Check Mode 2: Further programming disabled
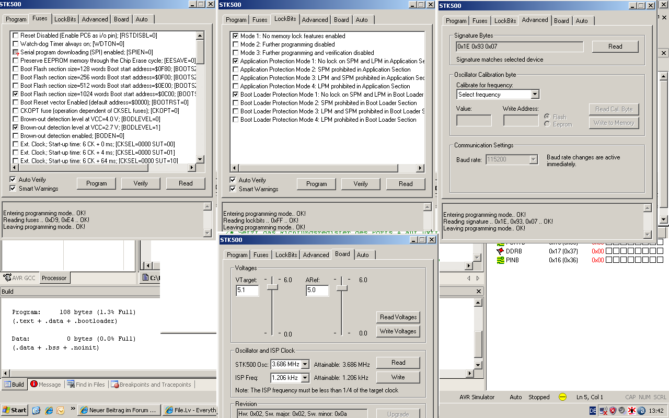Image resolution: width=669 pixels, height=418 pixels. pos(235,44)
